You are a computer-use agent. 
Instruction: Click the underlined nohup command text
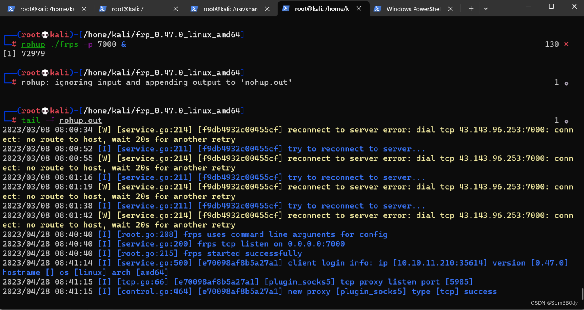[33, 44]
